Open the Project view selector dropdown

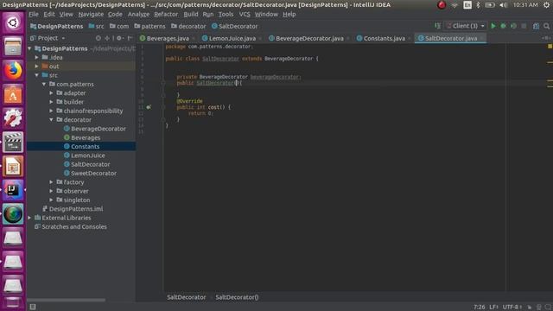pyautogui.click(x=48, y=38)
